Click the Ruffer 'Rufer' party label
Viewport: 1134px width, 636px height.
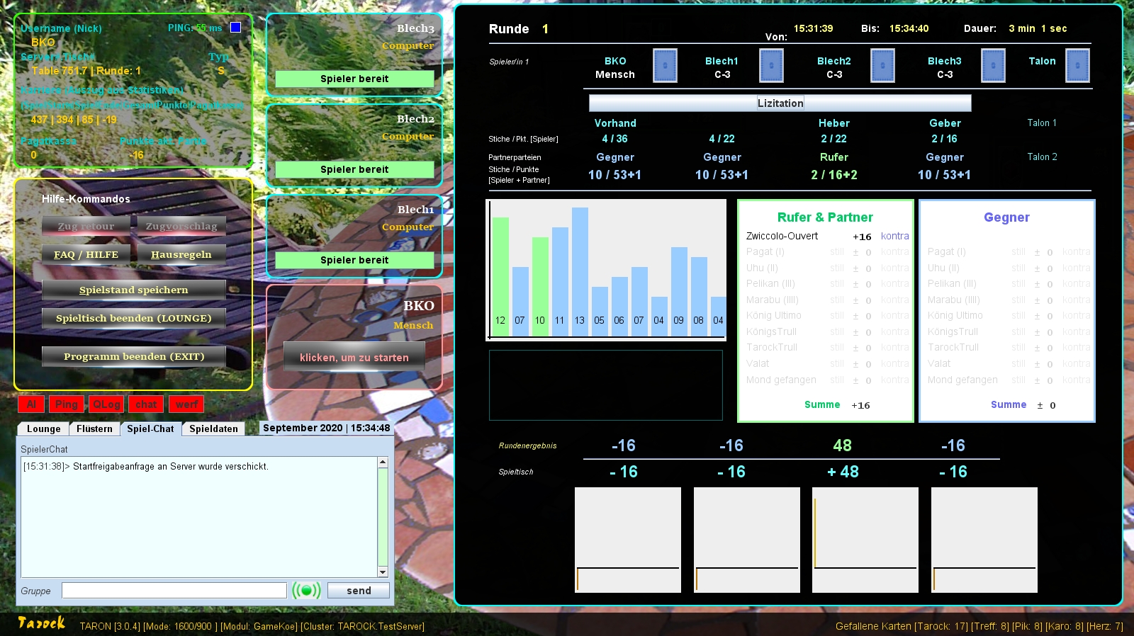(834, 157)
